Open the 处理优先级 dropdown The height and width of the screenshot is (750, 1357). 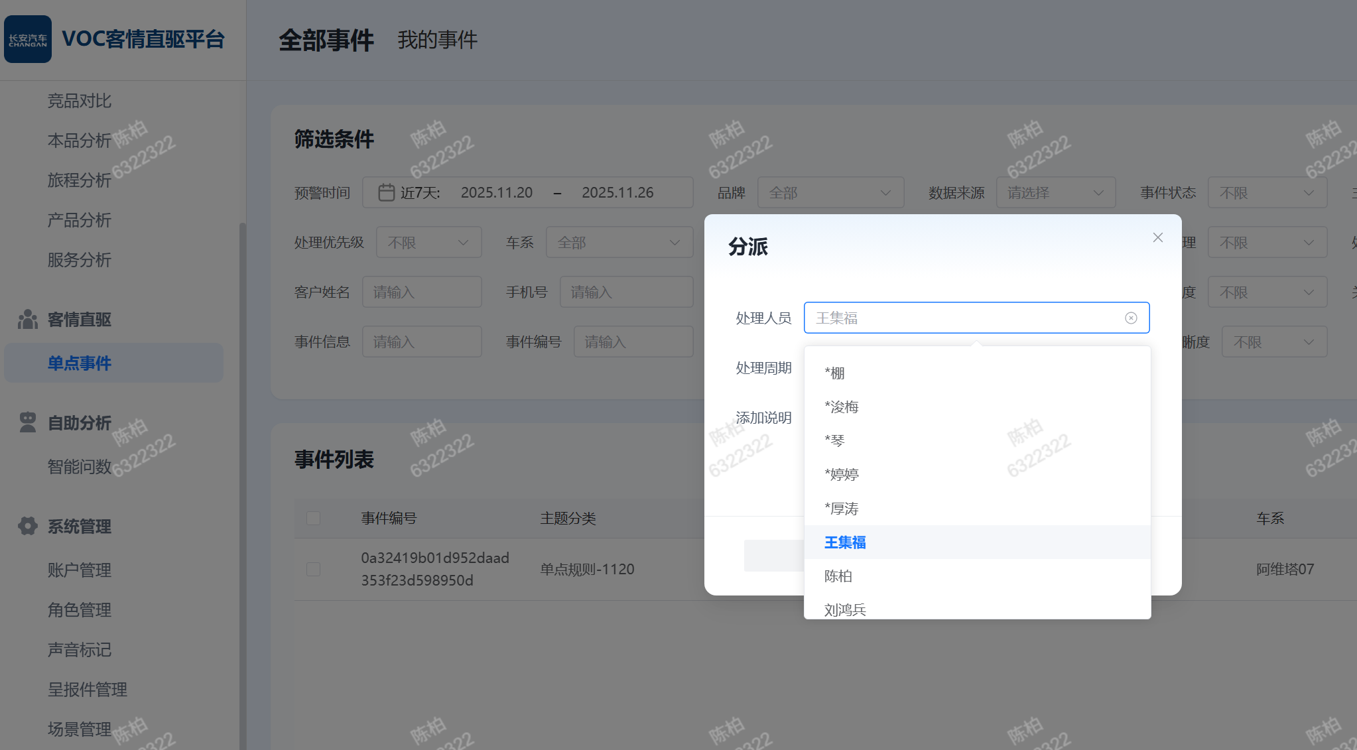coord(428,242)
